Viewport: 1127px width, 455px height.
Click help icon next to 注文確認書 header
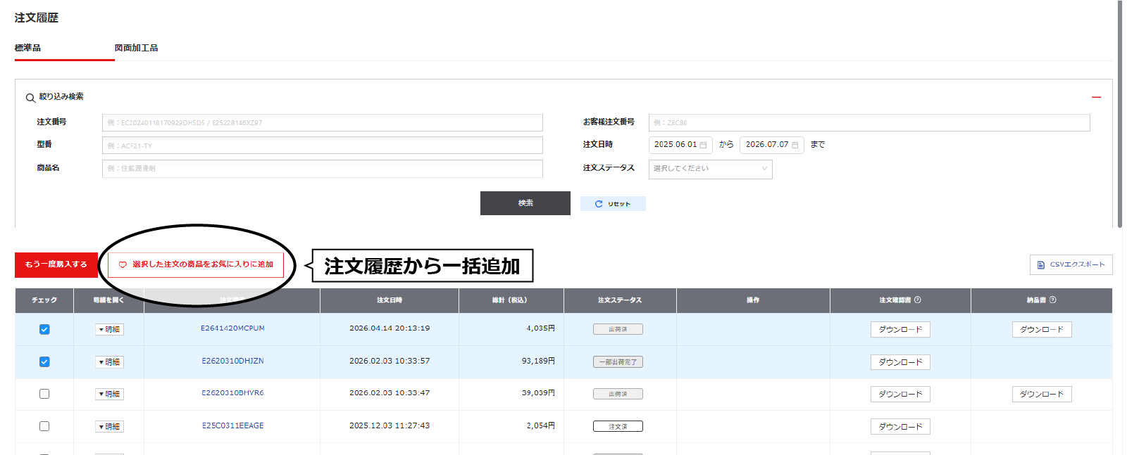(x=917, y=300)
